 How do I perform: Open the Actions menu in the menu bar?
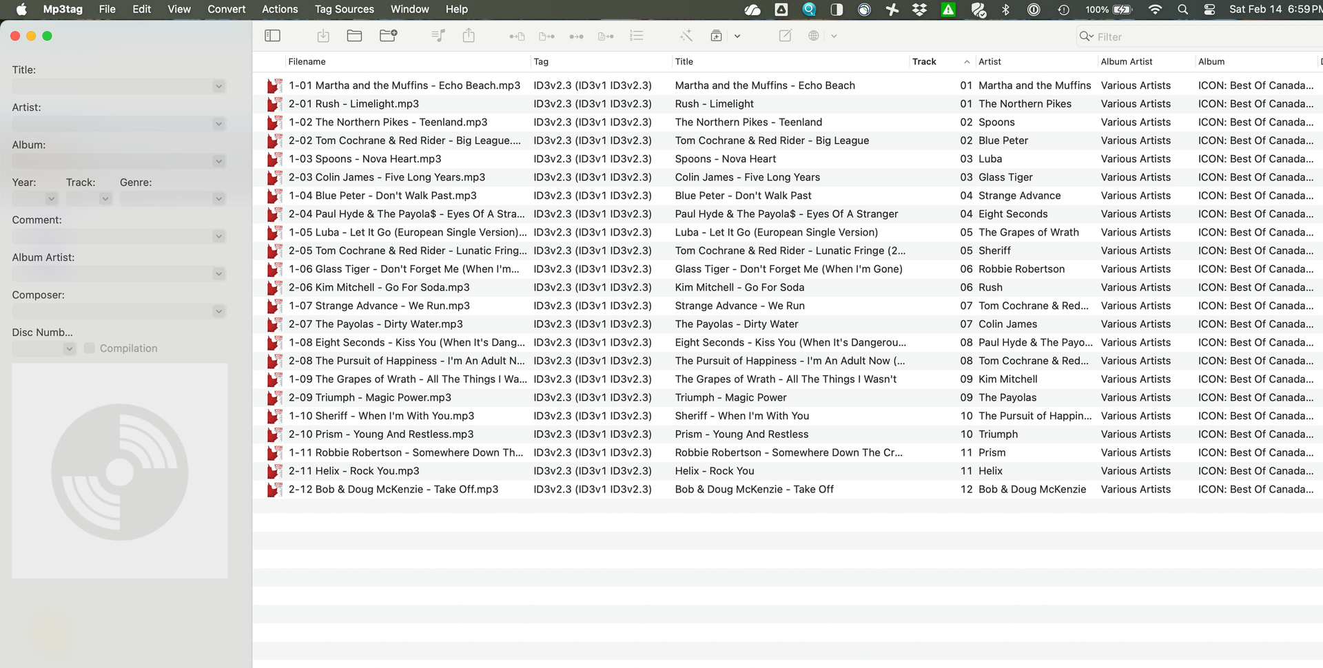coord(280,10)
